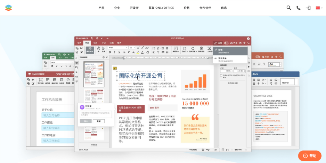Toggle the spacing checkbox in right panel

[221, 76]
